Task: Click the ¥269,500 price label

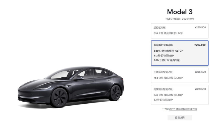Action: tap(200, 45)
